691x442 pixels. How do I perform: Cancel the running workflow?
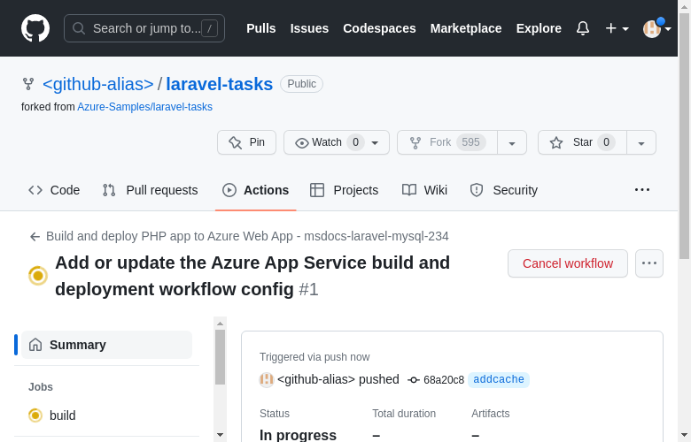point(568,263)
